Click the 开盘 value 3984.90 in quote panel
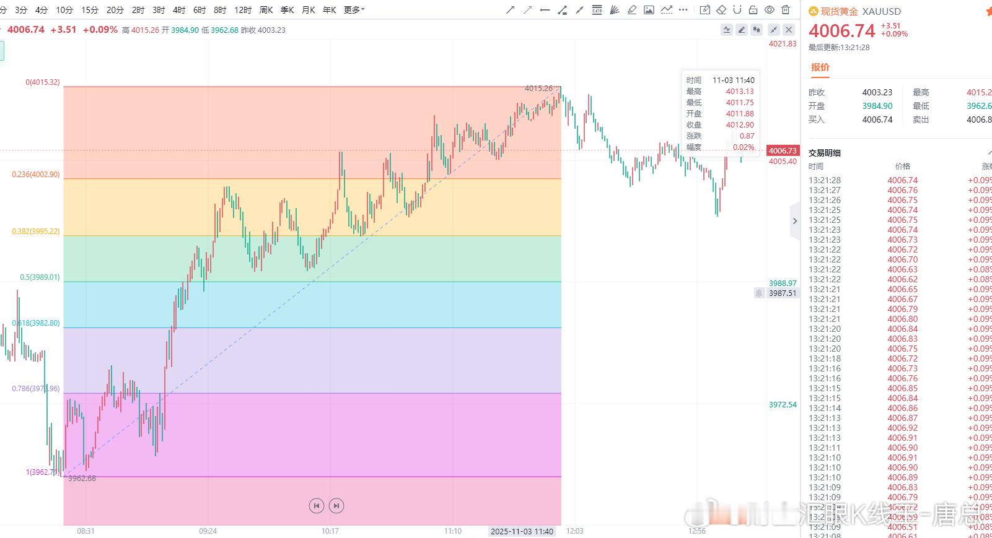 click(877, 106)
